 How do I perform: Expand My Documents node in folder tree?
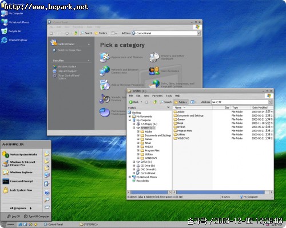coord(130,116)
